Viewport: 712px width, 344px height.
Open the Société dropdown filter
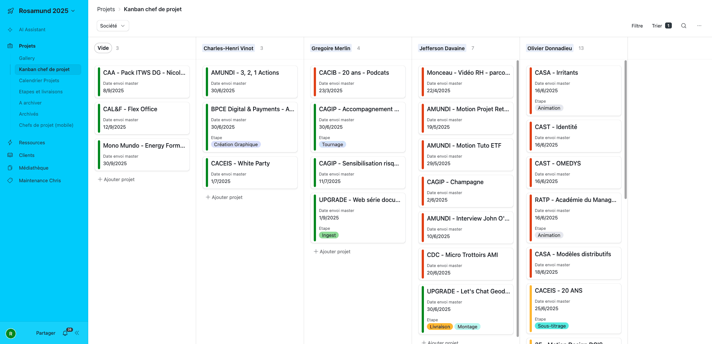[x=112, y=26]
